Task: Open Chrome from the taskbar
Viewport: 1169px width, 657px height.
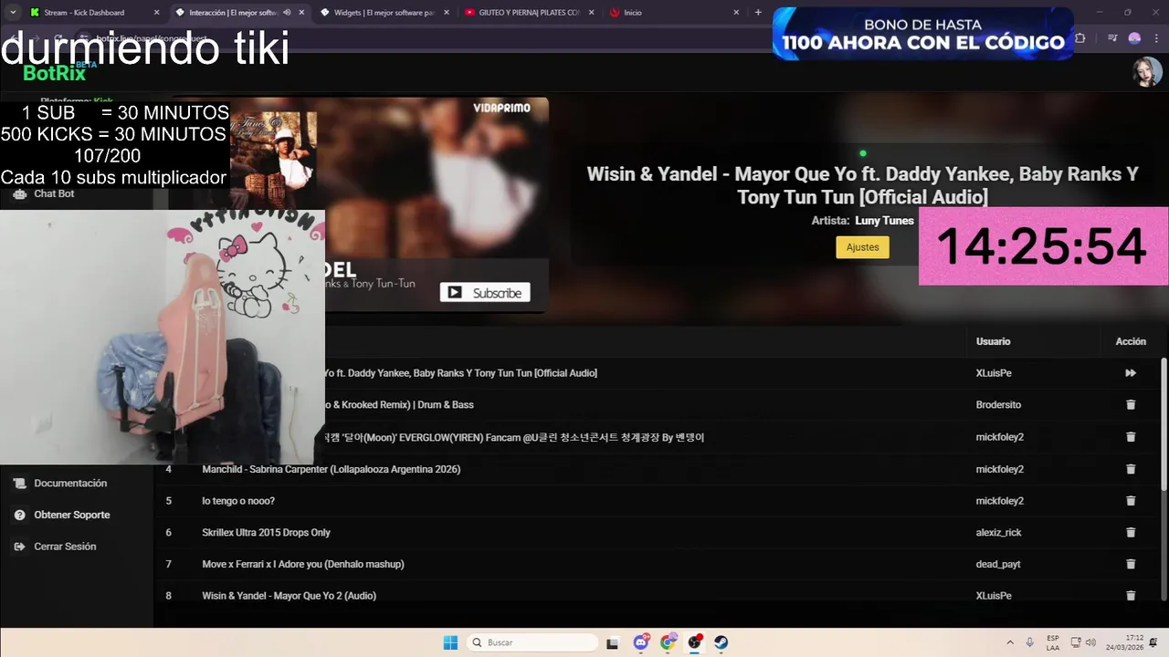Action: (x=668, y=642)
